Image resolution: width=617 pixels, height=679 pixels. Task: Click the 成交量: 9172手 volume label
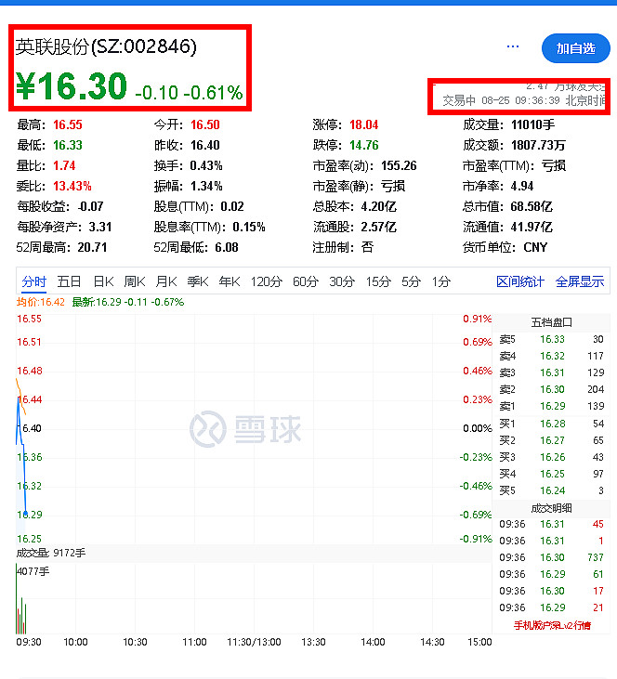tap(51, 553)
